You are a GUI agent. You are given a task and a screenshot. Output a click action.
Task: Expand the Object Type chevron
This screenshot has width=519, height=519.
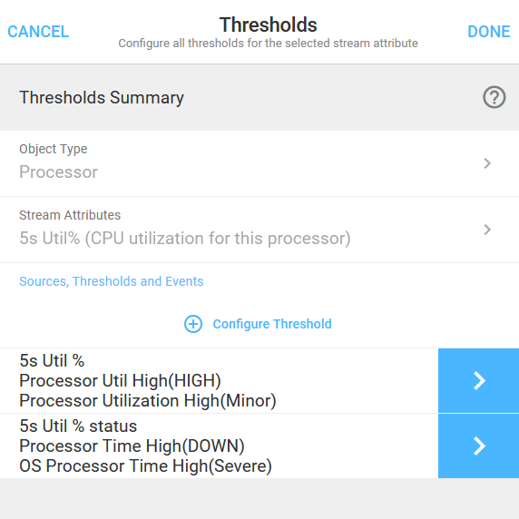pyautogui.click(x=487, y=163)
